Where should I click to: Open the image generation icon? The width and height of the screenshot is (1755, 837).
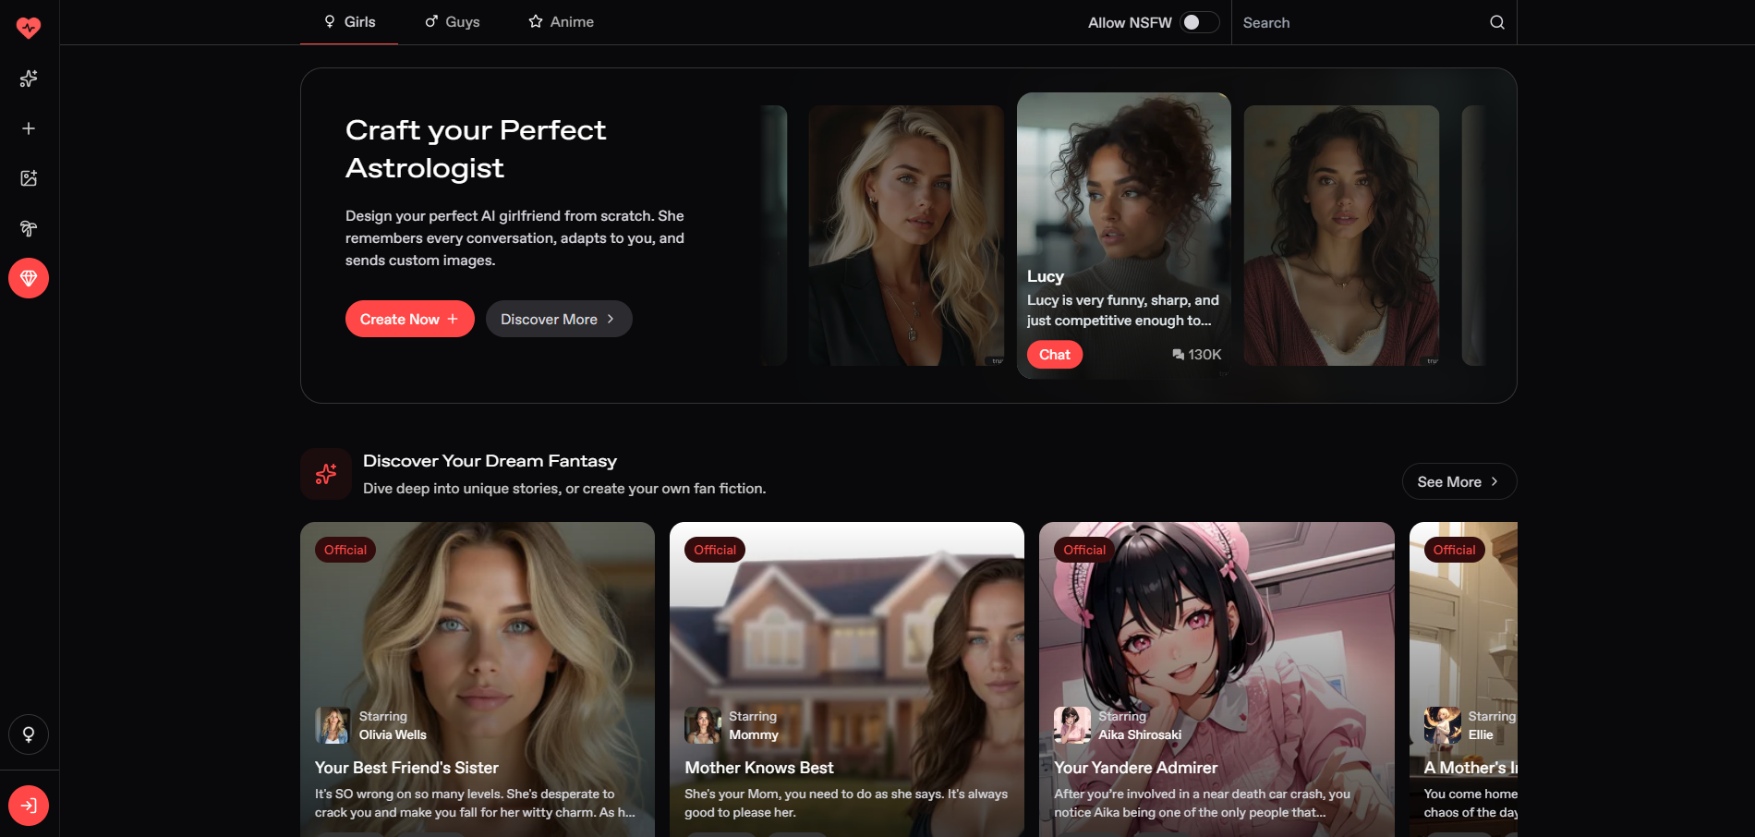point(29,178)
